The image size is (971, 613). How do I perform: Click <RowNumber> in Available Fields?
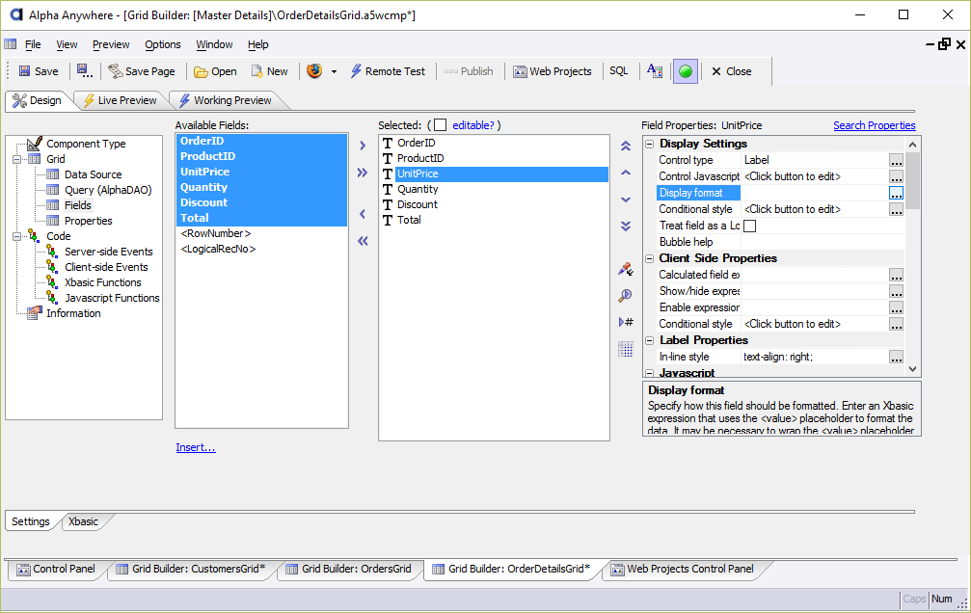tap(215, 233)
